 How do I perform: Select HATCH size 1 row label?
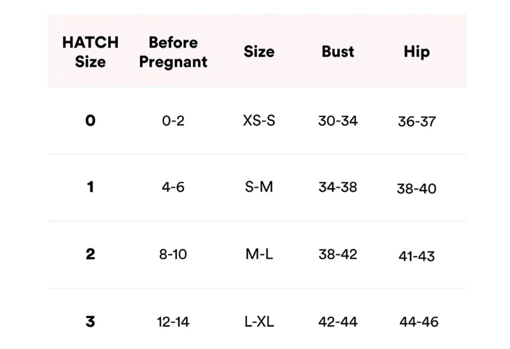(x=90, y=188)
